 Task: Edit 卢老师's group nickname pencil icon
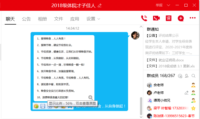click(186, 93)
